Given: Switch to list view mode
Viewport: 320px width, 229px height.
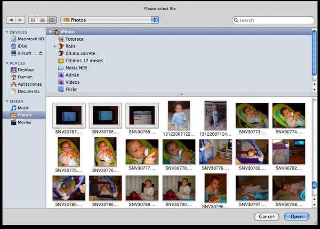Looking at the screenshot, I should point(42,20).
